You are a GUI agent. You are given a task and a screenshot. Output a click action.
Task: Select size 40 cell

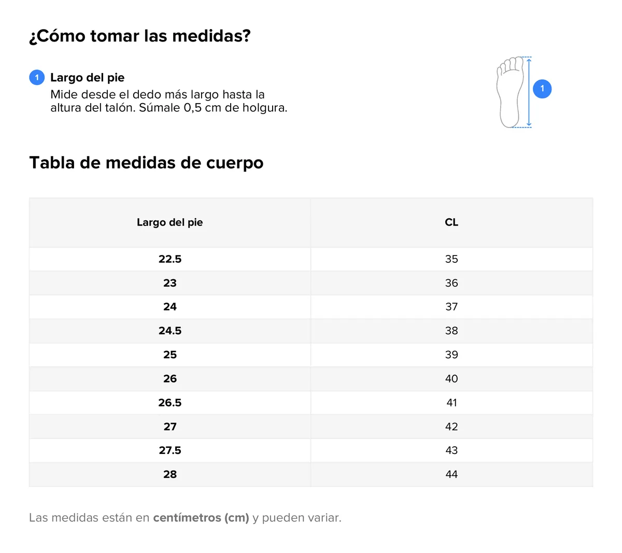point(451,379)
